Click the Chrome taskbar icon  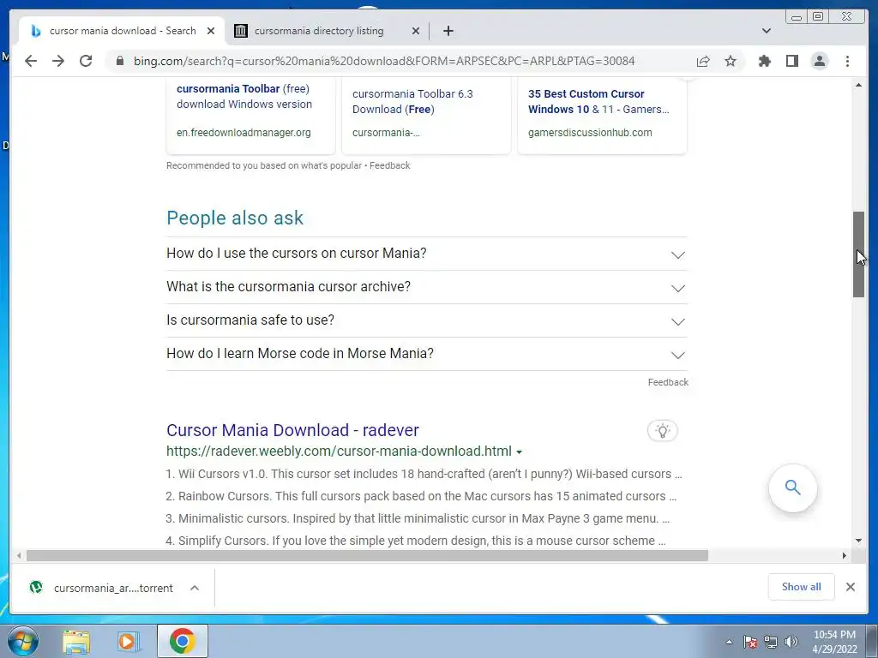[182, 641]
